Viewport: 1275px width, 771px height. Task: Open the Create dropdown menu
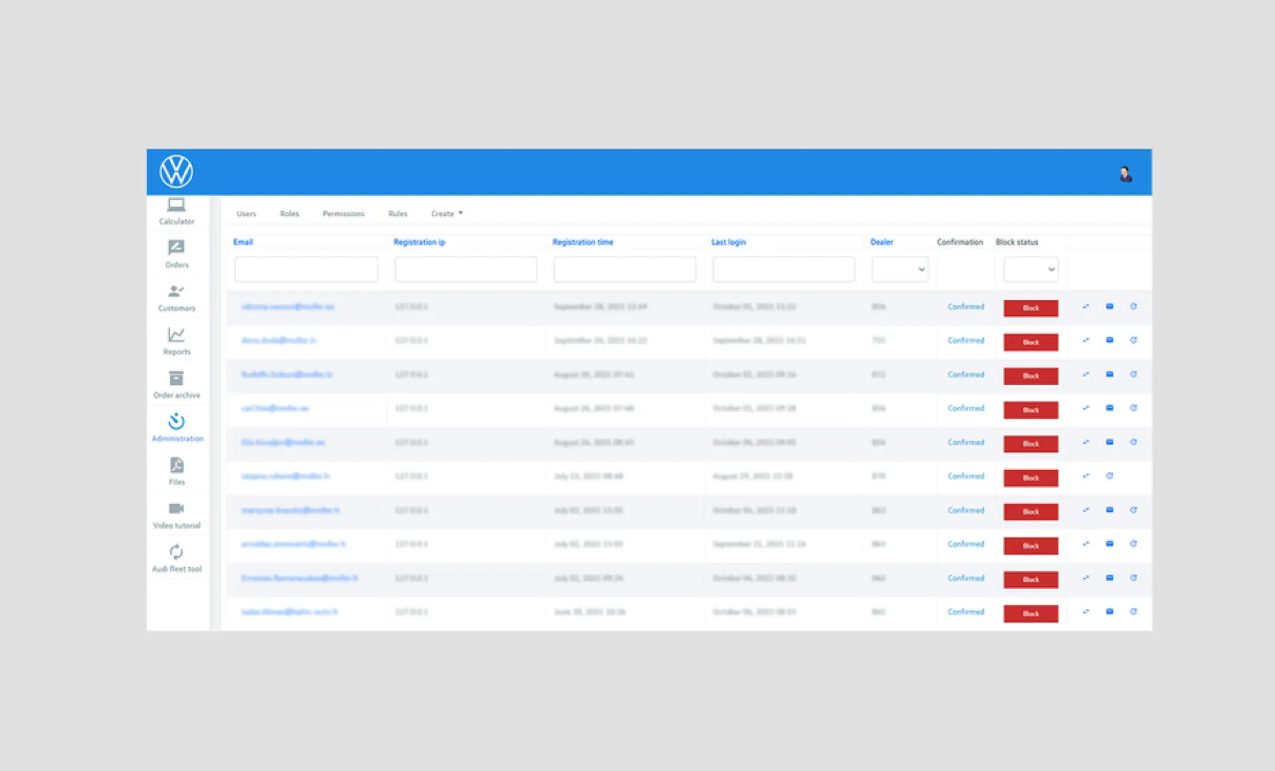click(x=446, y=214)
